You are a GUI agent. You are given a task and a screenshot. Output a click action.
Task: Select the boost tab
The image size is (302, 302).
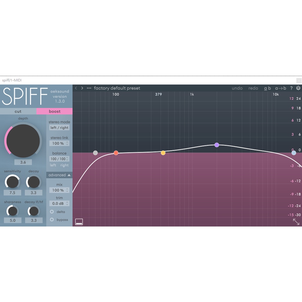click(54, 111)
